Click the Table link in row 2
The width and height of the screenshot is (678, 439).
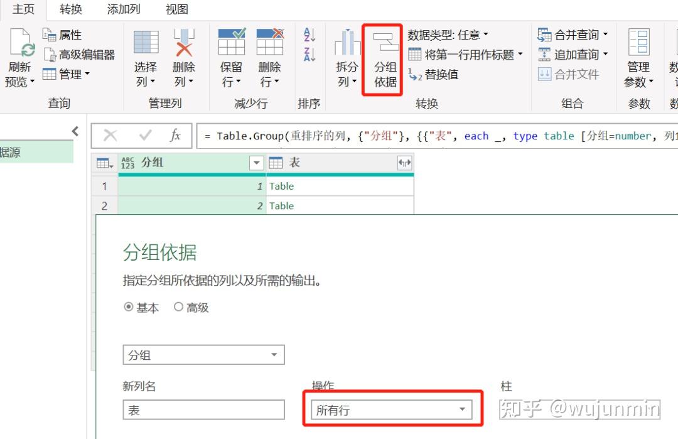coord(281,206)
